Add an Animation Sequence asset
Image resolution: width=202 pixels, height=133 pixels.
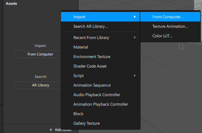pos(100,85)
